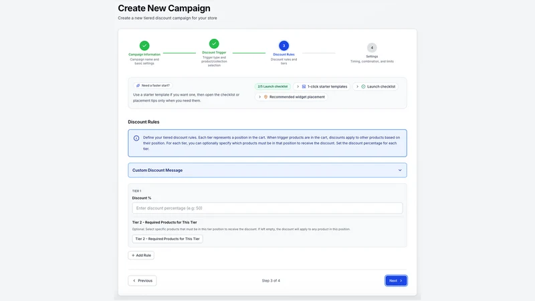535x301 pixels.
Task: Expand the Launch checklist chevron
Action: point(357,87)
